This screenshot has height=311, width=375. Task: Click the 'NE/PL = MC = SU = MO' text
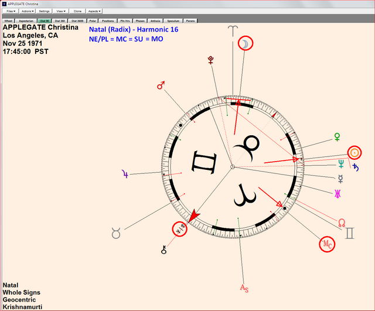(126, 39)
